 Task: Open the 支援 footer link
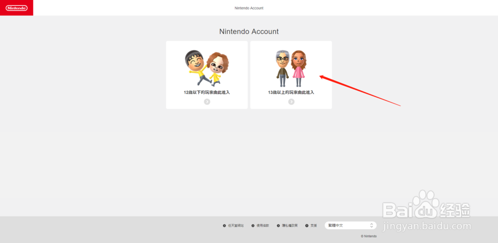[313, 226]
